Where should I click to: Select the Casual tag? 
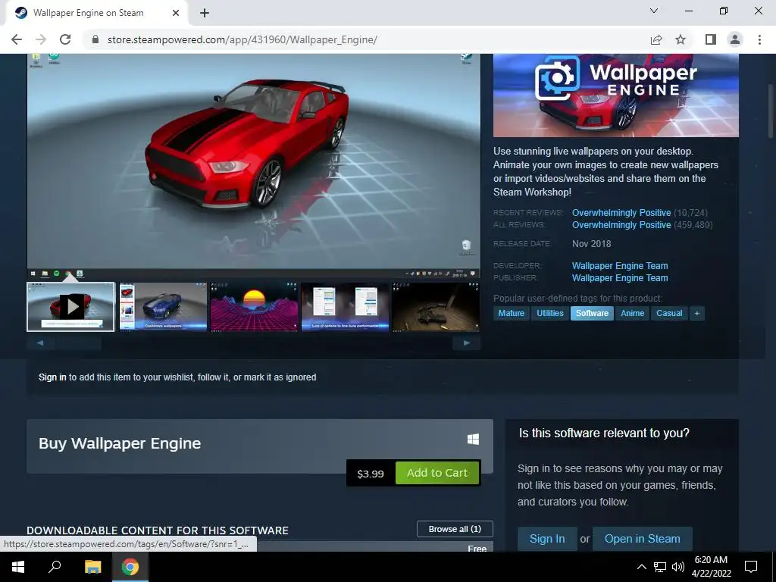pos(669,313)
